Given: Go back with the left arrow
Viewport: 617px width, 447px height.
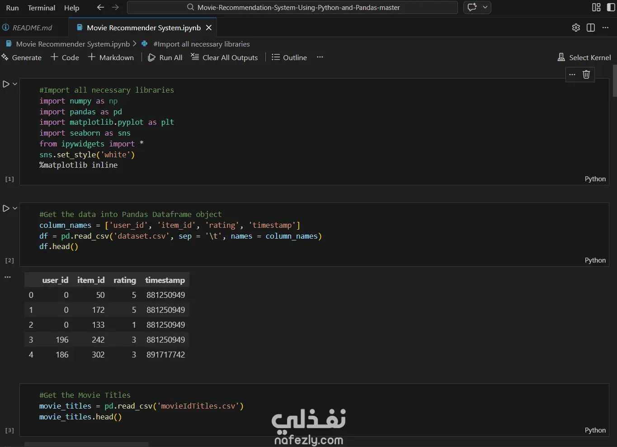Looking at the screenshot, I should tap(100, 7).
